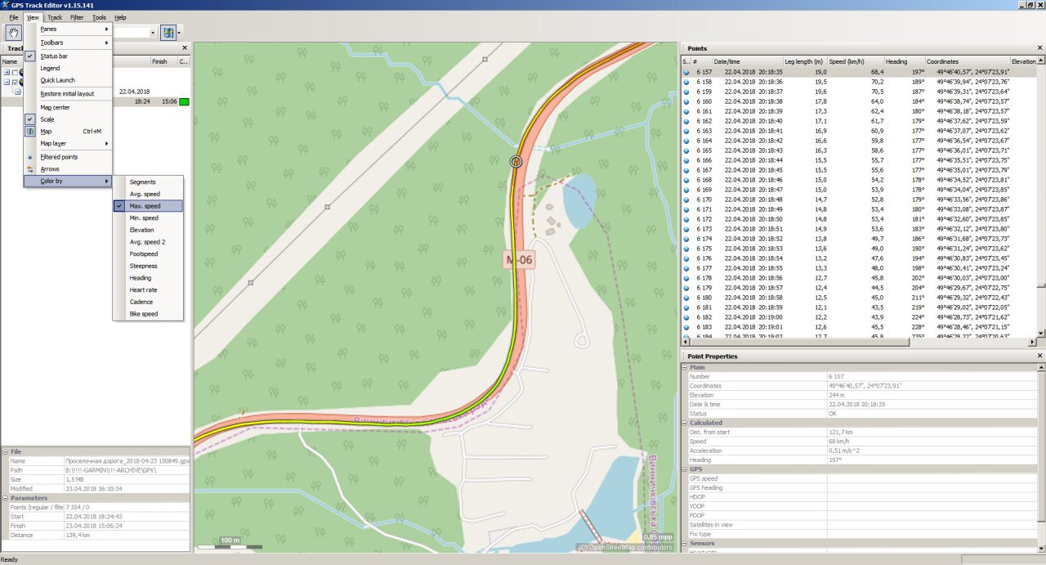Click blue status dot of point 6 175

point(686,249)
